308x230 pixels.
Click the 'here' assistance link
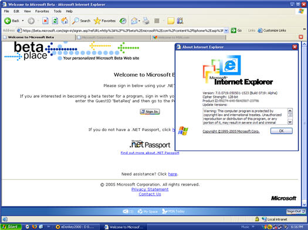click(172, 174)
